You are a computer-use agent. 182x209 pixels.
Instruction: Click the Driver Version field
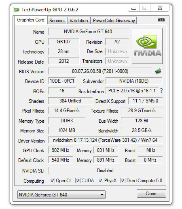coord(106,140)
